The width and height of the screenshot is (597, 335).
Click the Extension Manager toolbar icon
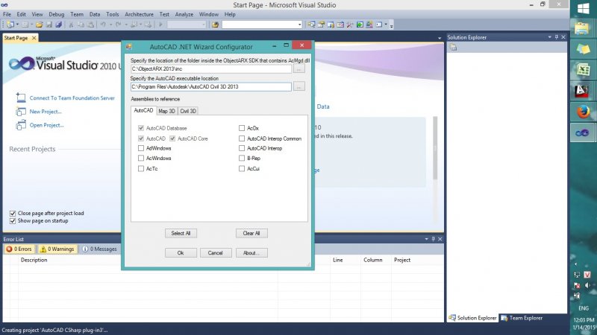(369, 25)
